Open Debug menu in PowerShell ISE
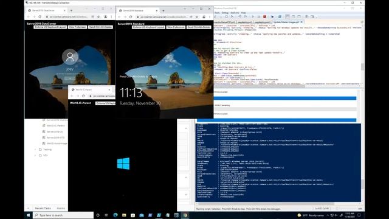389x219 pixels. pyautogui.click(x=225, y=13)
